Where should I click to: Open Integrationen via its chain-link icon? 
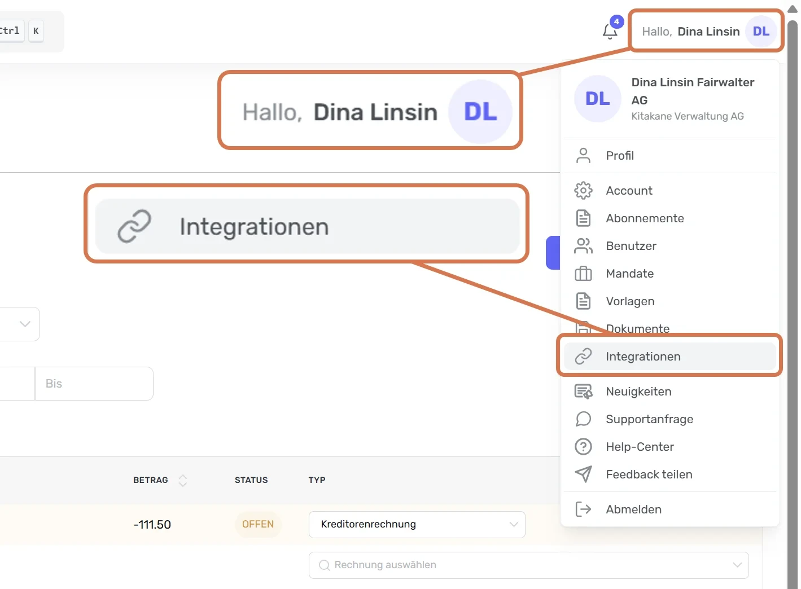[583, 357]
